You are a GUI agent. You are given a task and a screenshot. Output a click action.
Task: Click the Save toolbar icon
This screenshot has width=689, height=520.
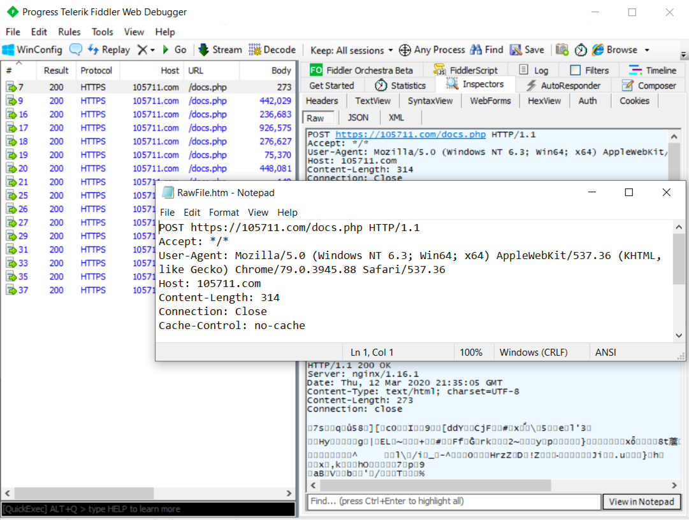pyautogui.click(x=516, y=50)
